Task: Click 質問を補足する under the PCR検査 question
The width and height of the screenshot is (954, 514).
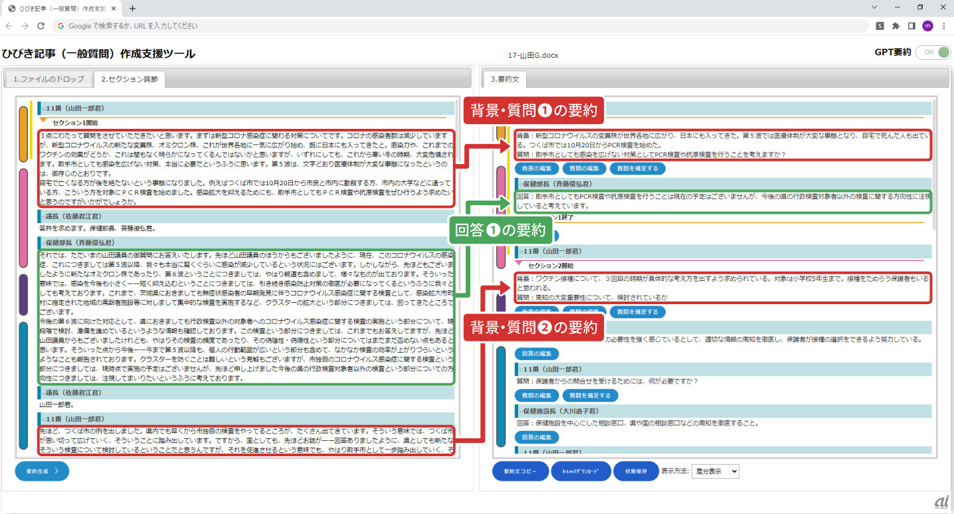Action: (637, 169)
